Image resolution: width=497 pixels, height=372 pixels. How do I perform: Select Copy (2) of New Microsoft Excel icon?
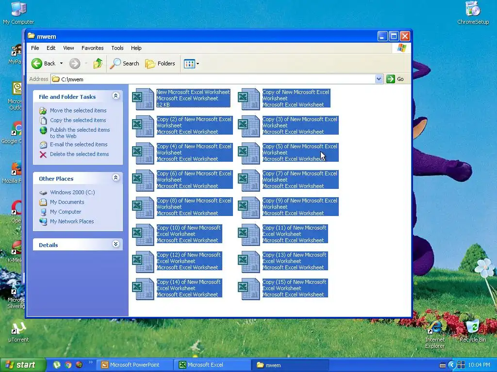(143, 126)
